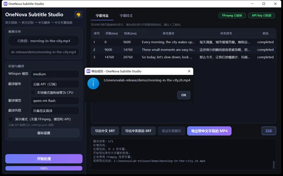
Task: Click the exported file path in dialog
Action: coord(147,80)
